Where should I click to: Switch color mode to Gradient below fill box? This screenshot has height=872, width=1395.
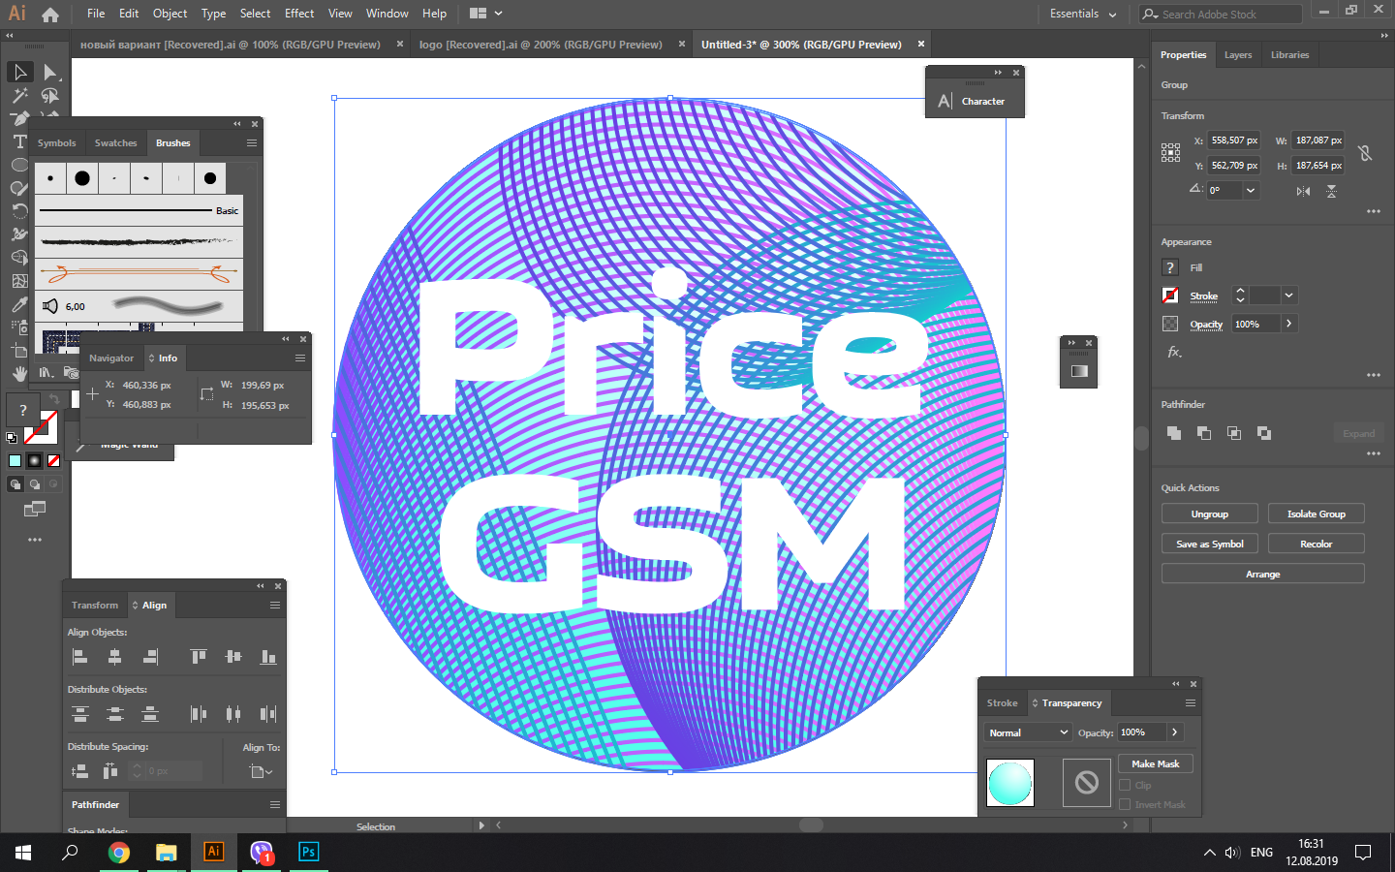click(x=34, y=460)
